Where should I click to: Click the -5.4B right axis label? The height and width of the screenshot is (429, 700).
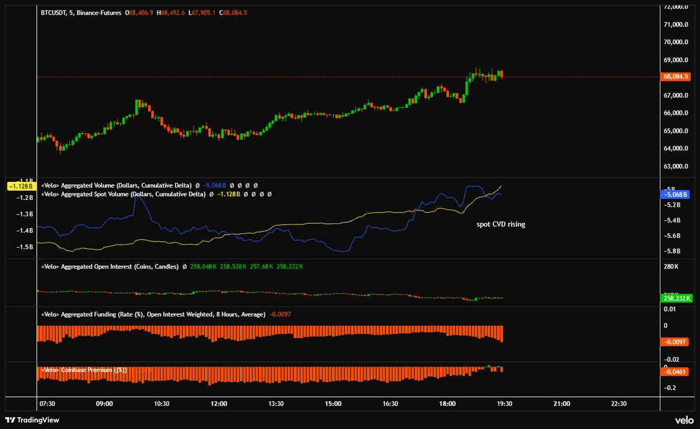[672, 220]
